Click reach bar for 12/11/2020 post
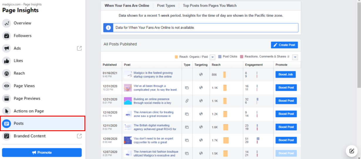The width and height of the screenshot is (361, 159). coord(226,127)
